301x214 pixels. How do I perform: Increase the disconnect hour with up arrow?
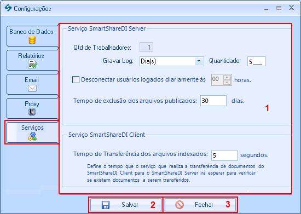coord(227,77)
